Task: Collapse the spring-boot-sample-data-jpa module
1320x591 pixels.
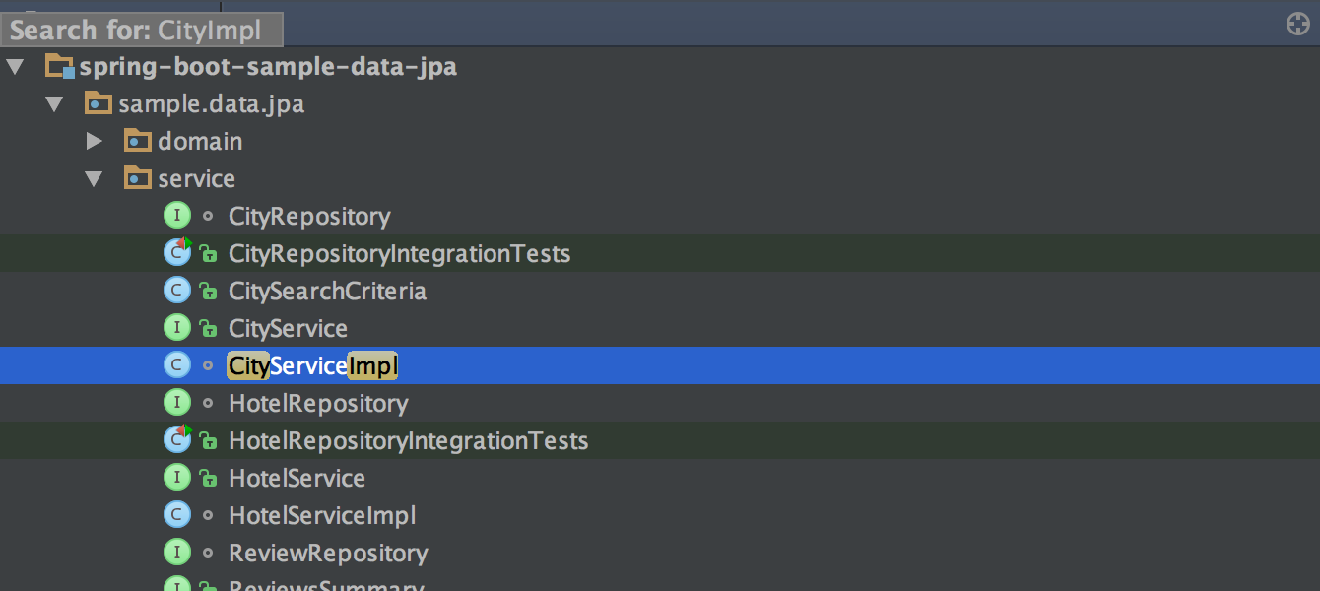Action: click(x=15, y=67)
